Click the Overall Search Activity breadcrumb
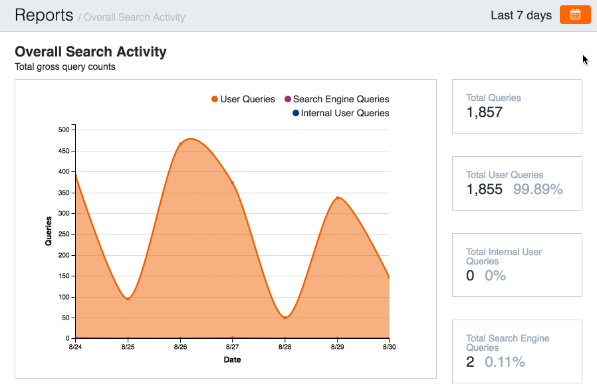 [x=134, y=17]
